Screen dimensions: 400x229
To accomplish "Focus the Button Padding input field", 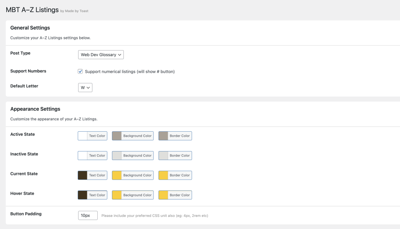I will [88, 215].
